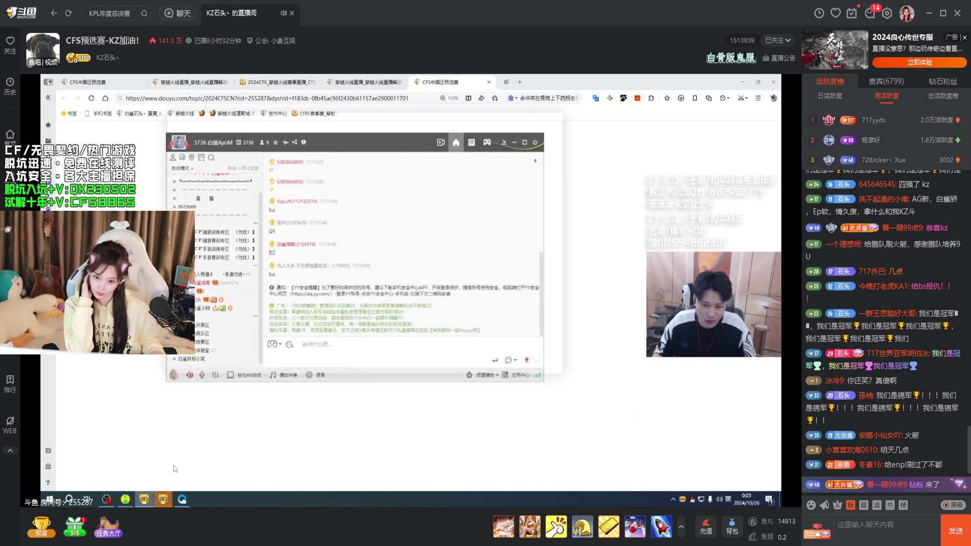Open user profile avatar in top bar
Screen dimensions: 971x546
click(x=907, y=13)
